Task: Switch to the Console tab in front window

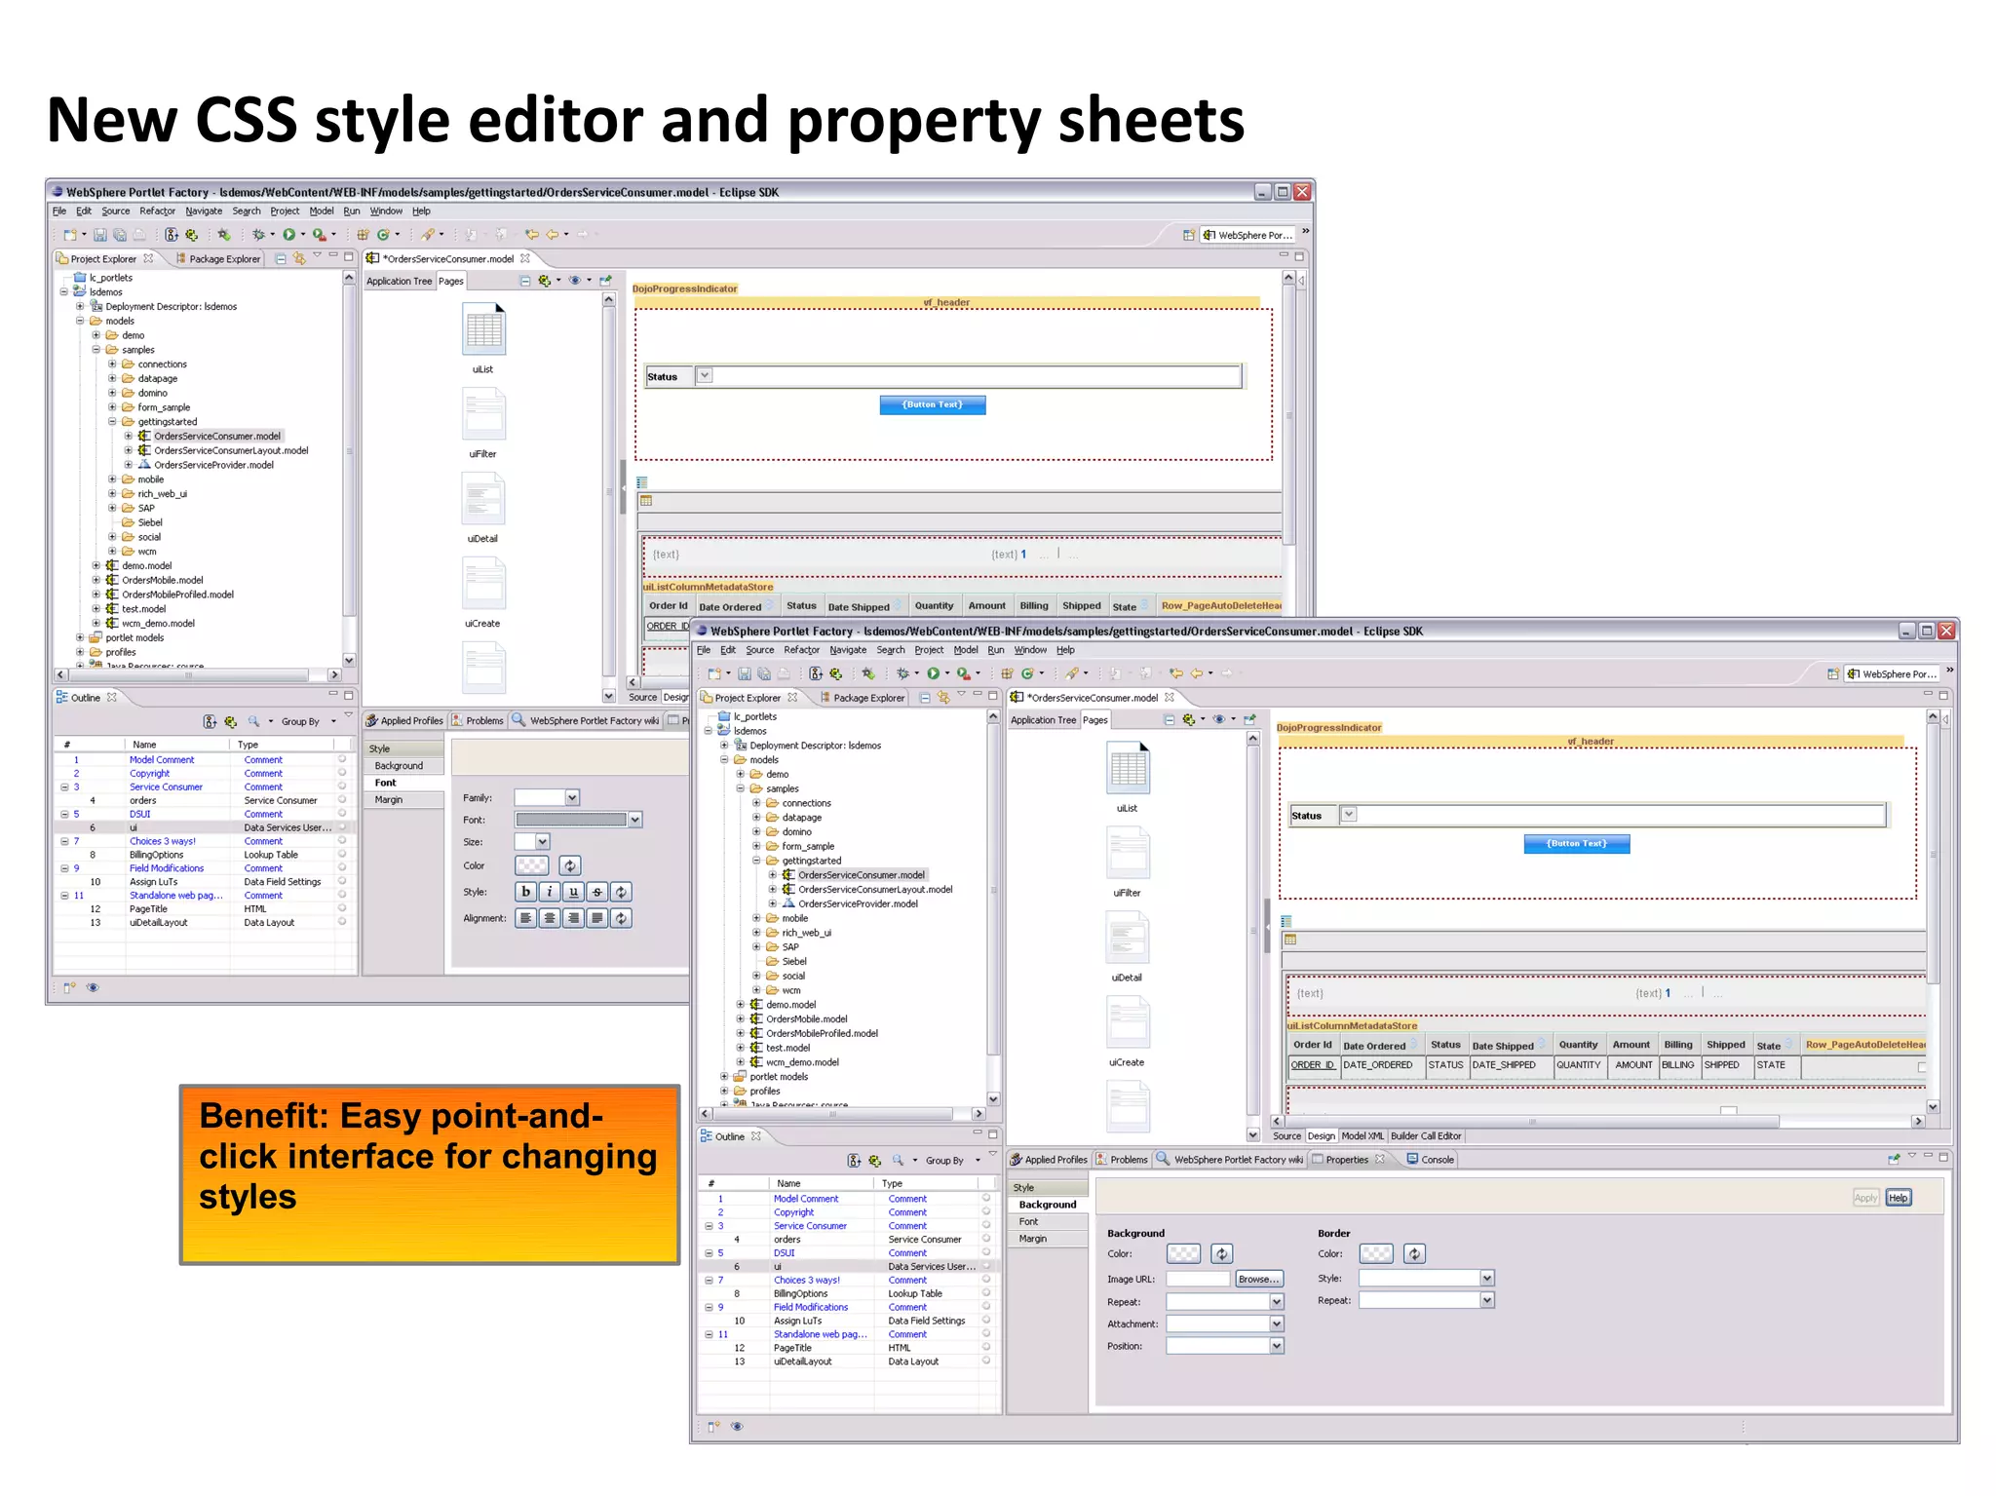Action: pos(1431,1160)
